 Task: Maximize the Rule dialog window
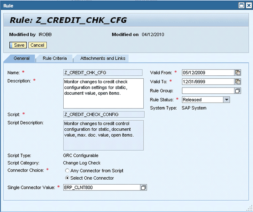[x=241, y=5]
